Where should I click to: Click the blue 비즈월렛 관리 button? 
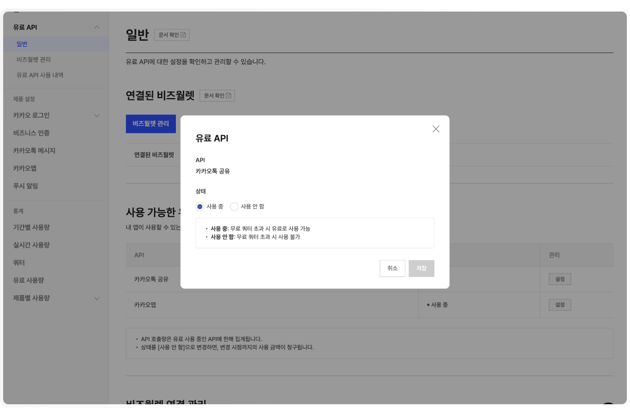tap(151, 124)
